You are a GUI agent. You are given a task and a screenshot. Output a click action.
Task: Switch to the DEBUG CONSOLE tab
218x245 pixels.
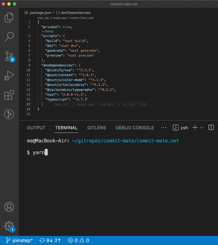pos(135,128)
